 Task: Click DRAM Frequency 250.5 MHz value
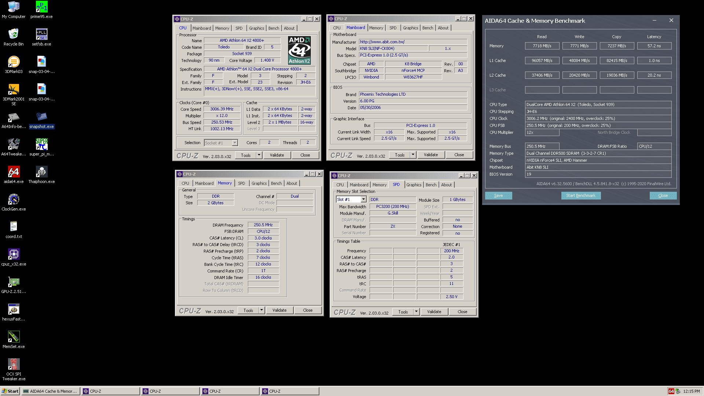point(263,225)
